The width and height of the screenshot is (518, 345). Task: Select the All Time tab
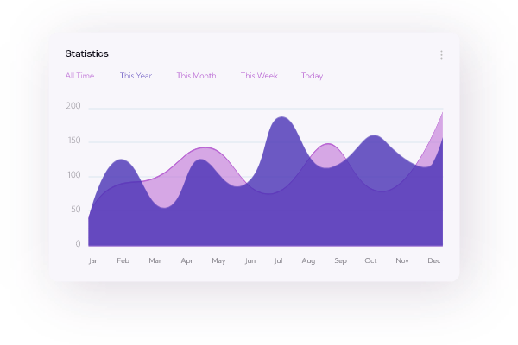pyautogui.click(x=79, y=76)
